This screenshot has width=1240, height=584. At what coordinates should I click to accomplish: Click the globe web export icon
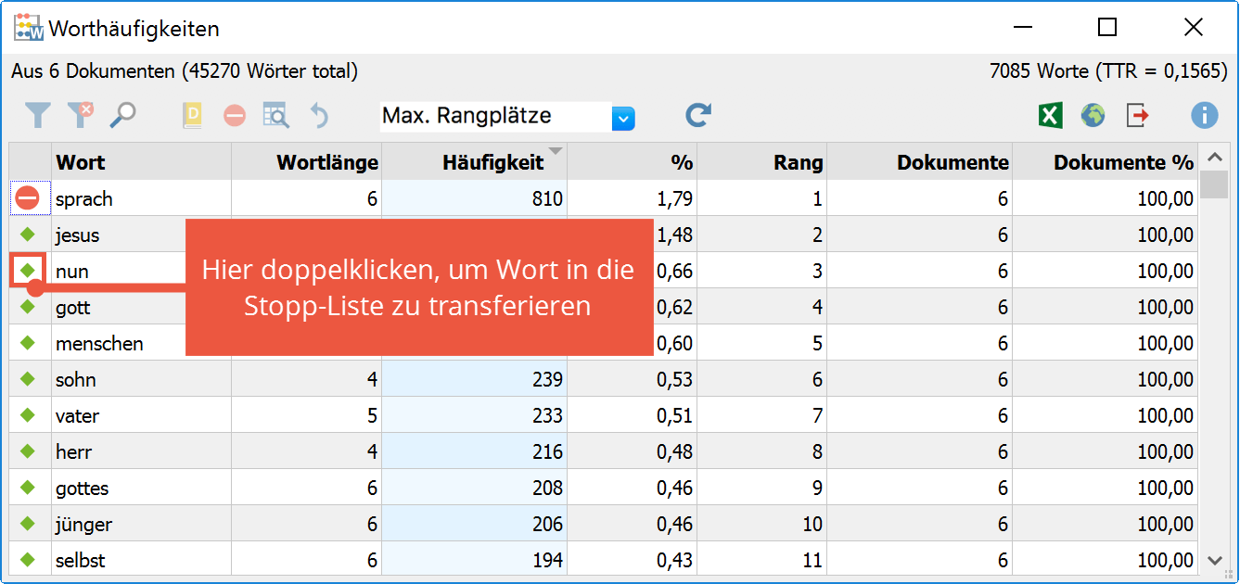pos(1093,116)
